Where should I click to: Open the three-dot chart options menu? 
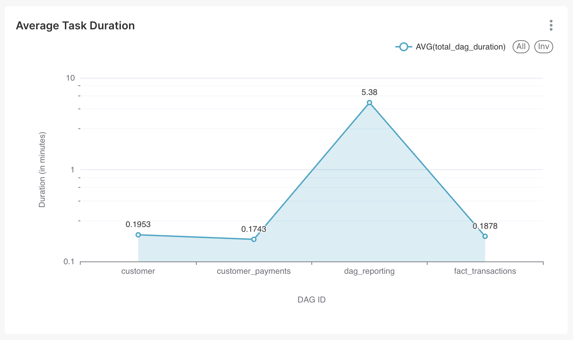point(551,25)
